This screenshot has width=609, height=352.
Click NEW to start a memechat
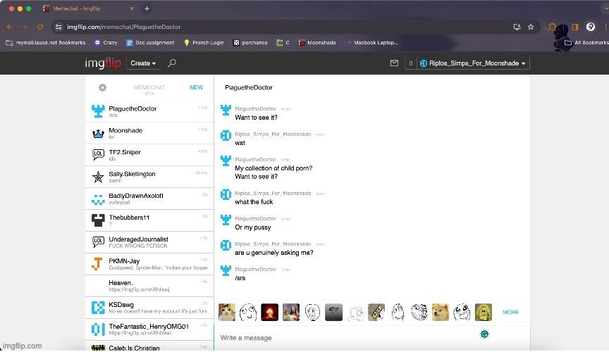point(196,87)
